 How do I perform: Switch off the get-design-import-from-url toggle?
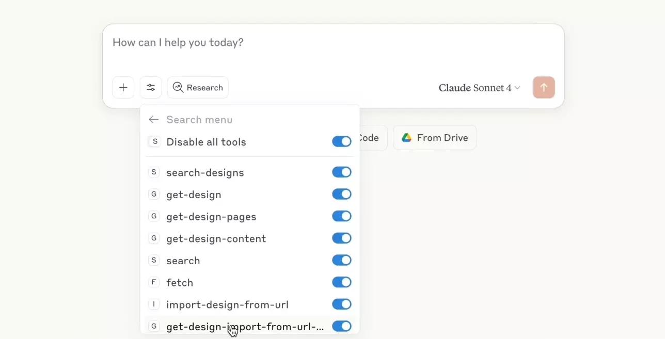click(x=342, y=326)
